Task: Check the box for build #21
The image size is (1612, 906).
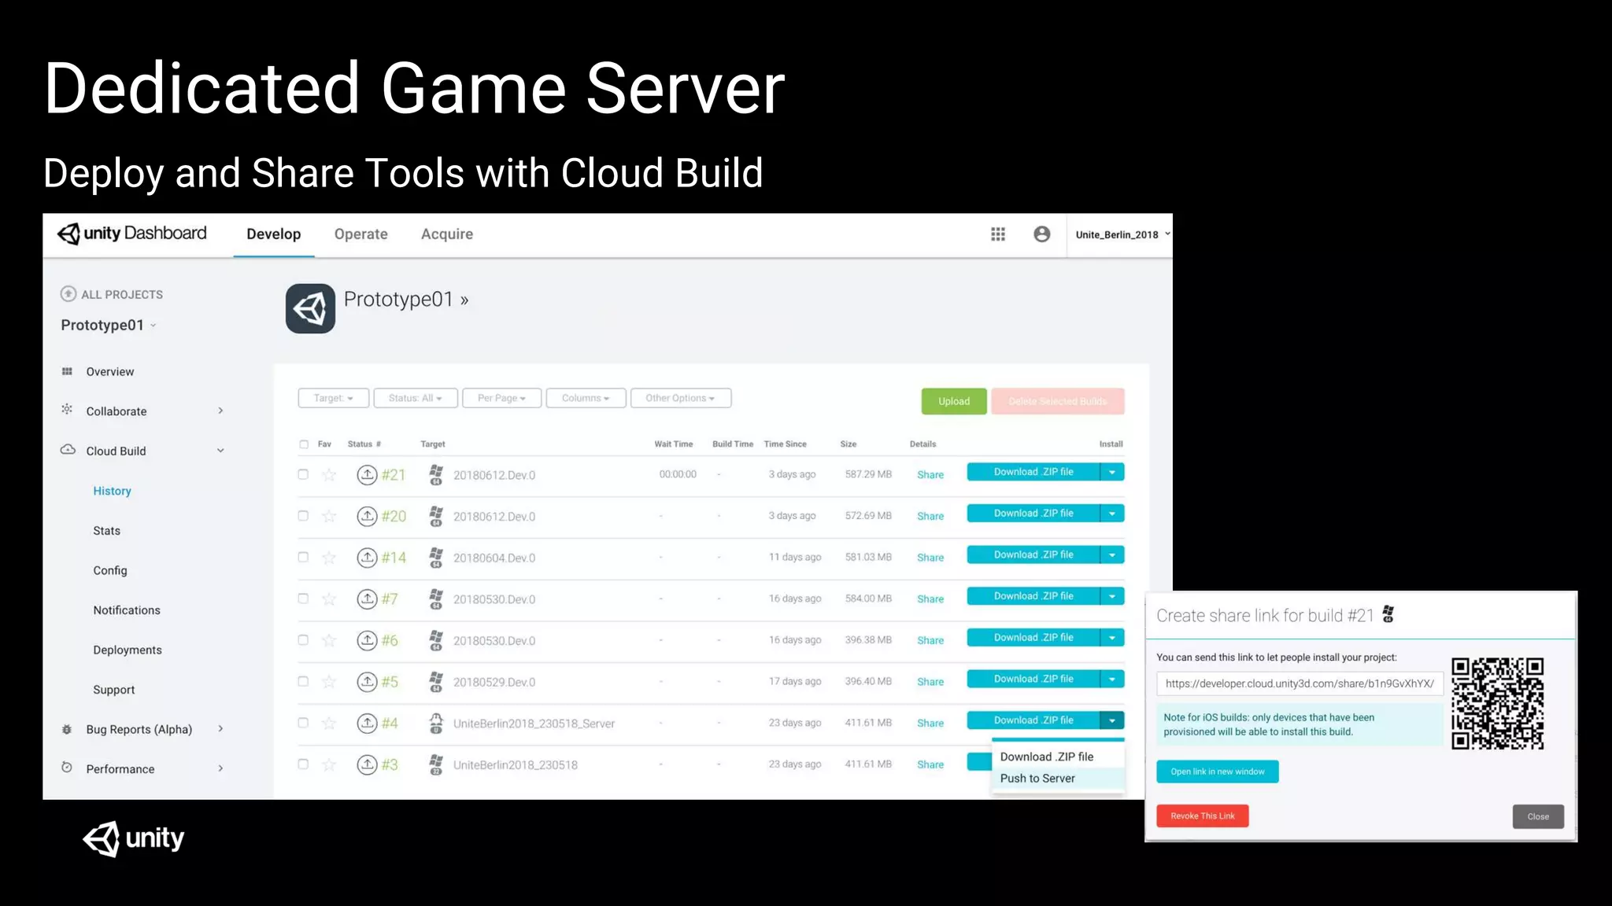Action: (303, 474)
